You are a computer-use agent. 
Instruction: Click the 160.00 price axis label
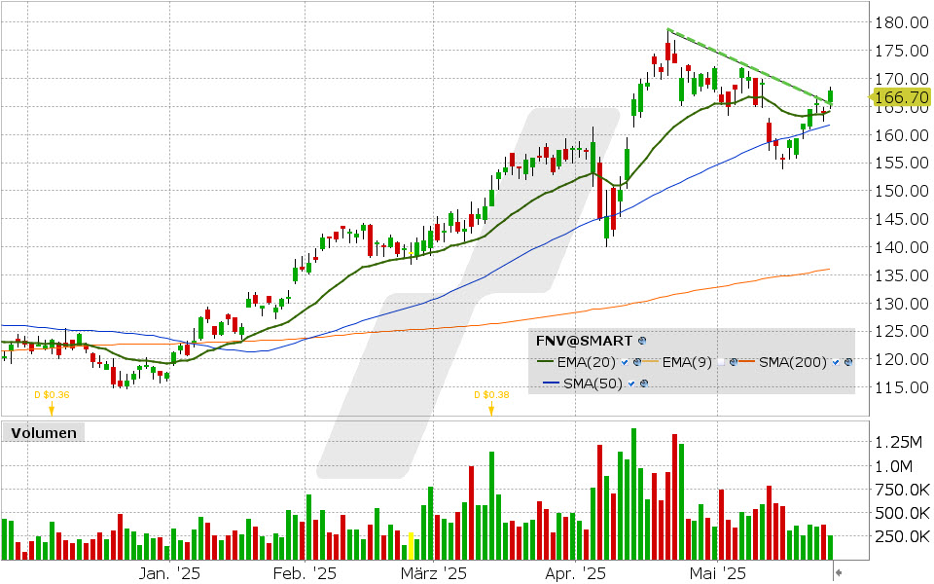click(x=902, y=134)
